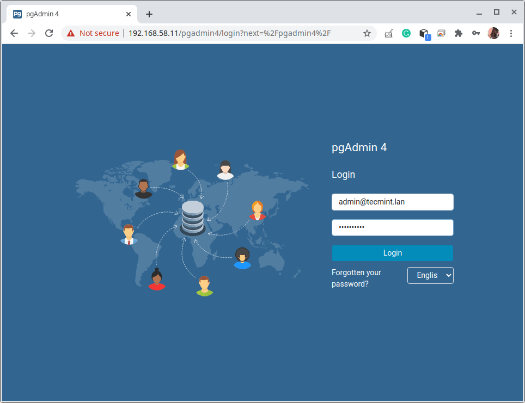Focus the password input field
The height and width of the screenshot is (403, 525).
pos(392,227)
